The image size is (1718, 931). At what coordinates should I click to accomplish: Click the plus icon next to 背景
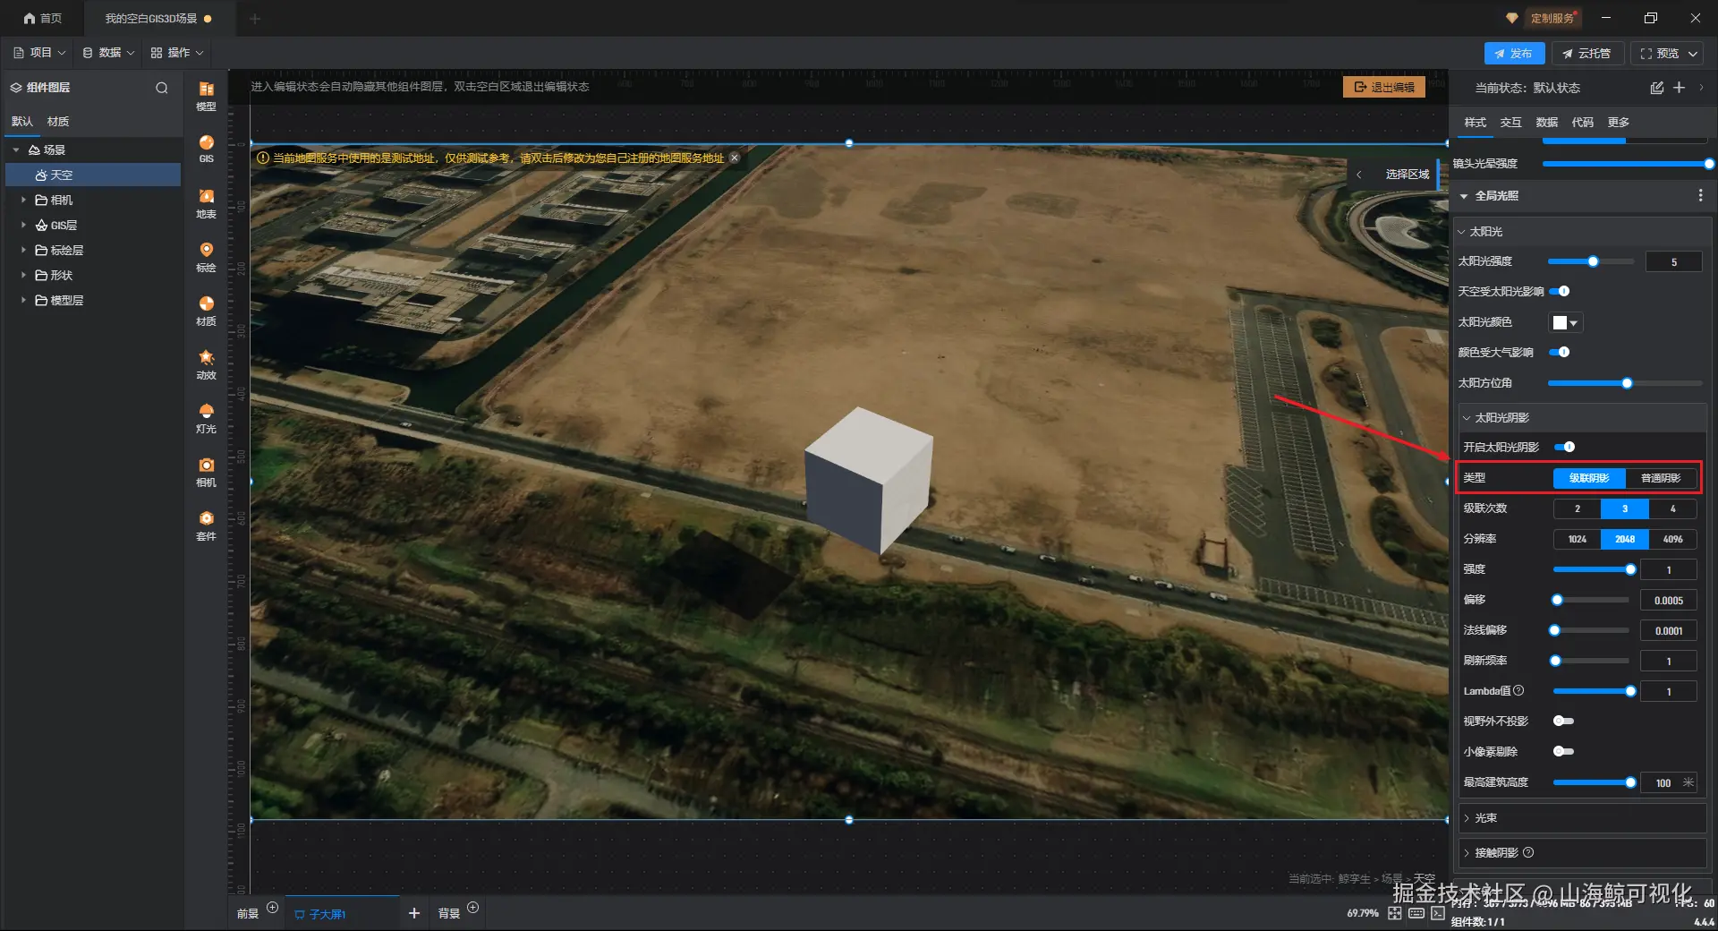pyautogui.click(x=473, y=908)
